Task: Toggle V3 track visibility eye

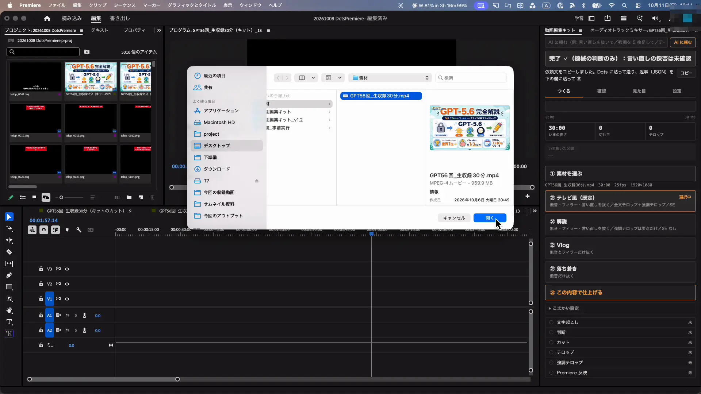Action: pos(67,269)
